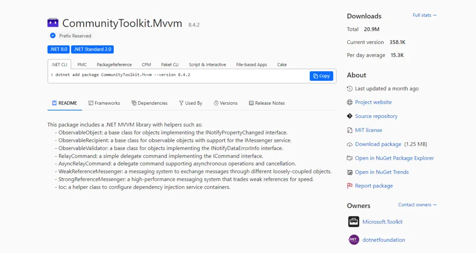This screenshot has height=253, width=476.
Task: Open in NuGet Package Explorer link
Action: [394, 158]
